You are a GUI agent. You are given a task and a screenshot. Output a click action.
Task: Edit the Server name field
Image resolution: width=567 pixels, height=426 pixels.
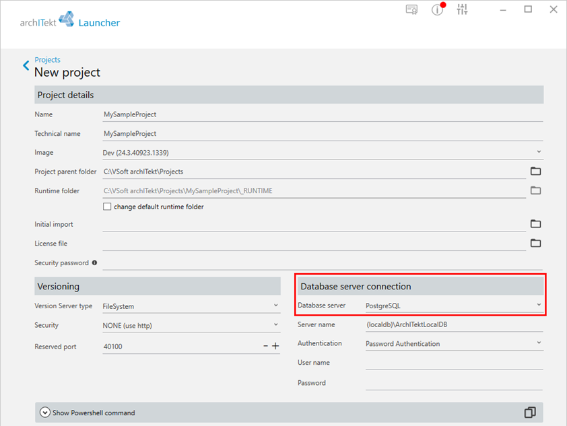pyautogui.click(x=454, y=324)
